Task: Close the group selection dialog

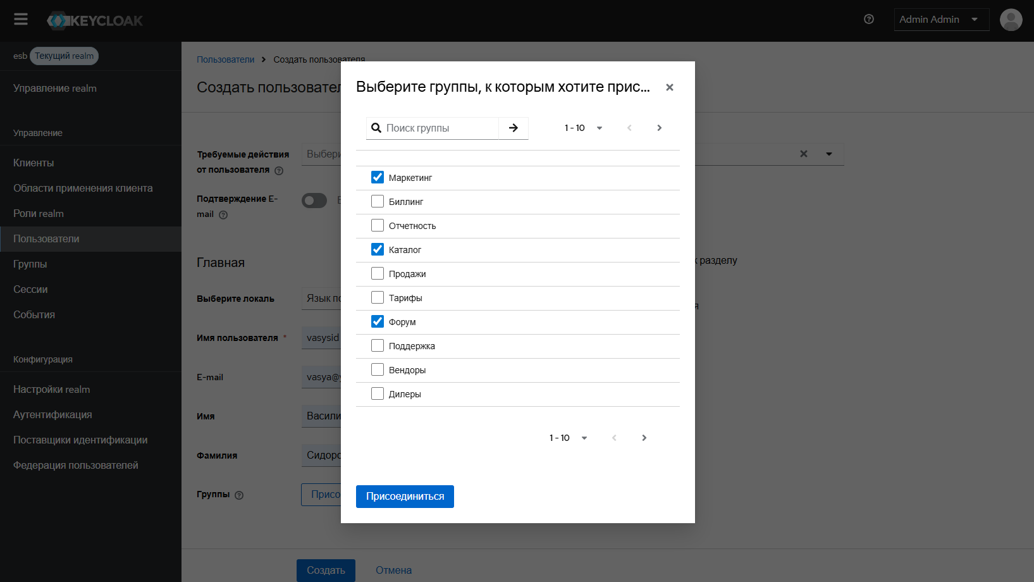Action: [670, 87]
